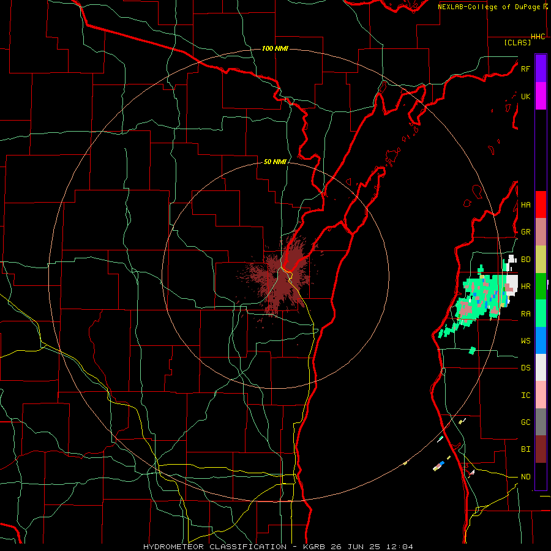Click the "KGRB" station identifier in caption
This screenshot has height=551, width=551.
[x=314, y=547]
